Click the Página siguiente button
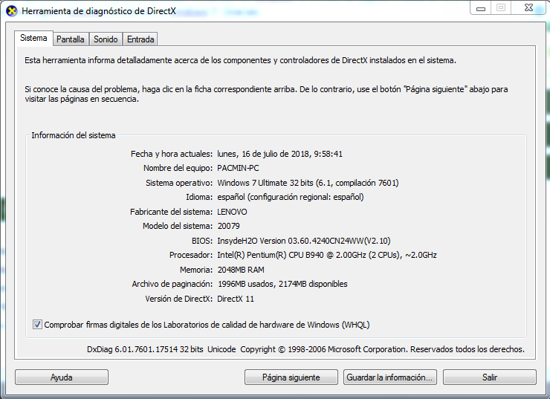Image resolution: width=550 pixels, height=399 pixels. 291,377
